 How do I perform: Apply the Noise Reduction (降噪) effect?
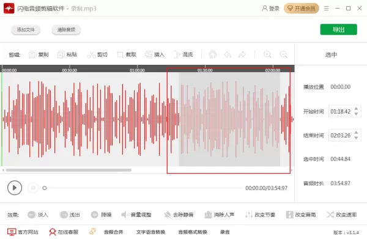101,215
